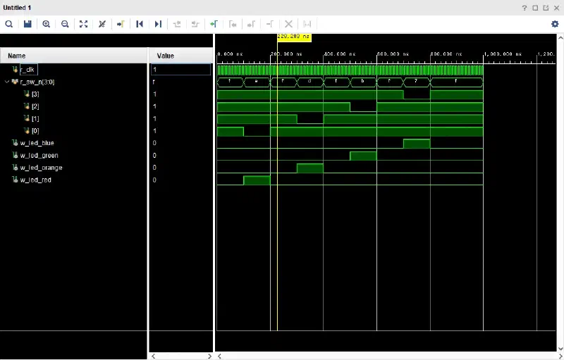This screenshot has height=360, width=564.
Task: Click waveform horizontal scrollbar right arrow
Action: [560, 356]
